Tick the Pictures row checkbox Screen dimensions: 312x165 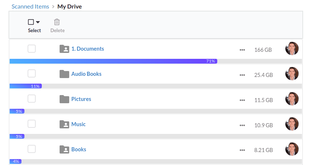31,99
